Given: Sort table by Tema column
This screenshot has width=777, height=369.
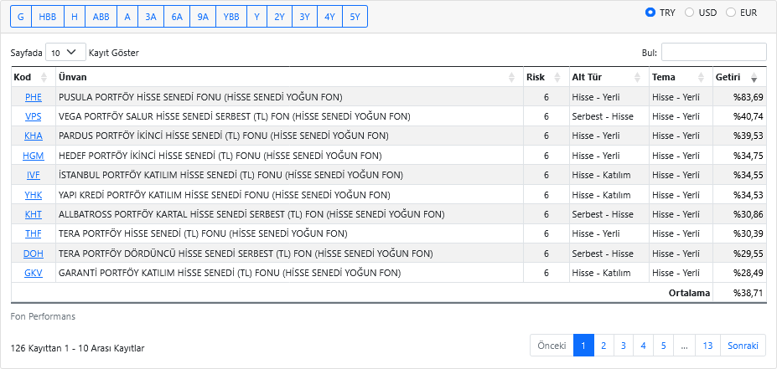Looking at the screenshot, I should tap(681, 77).
